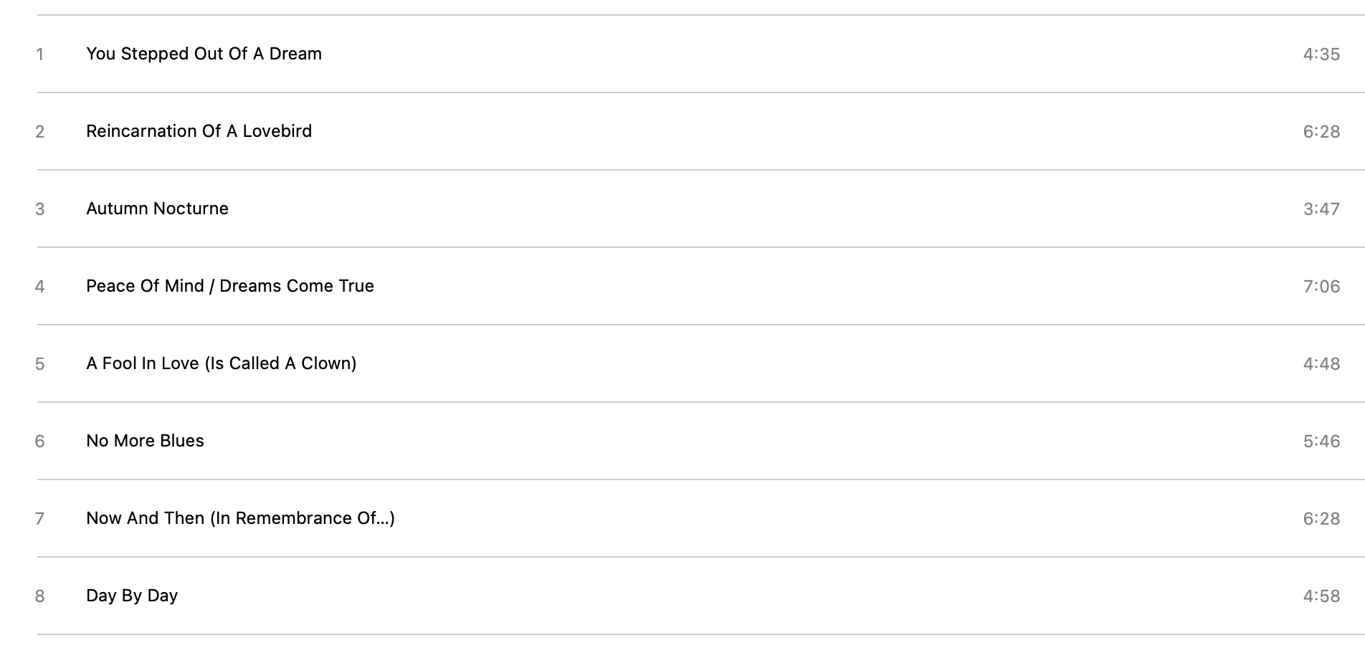Image resolution: width=1365 pixels, height=668 pixels.
Task: Click the Day By Day song title
Action: coord(132,596)
